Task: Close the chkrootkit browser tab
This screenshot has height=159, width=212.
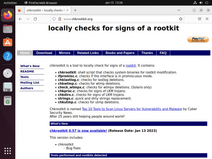Action: click(x=67, y=10)
